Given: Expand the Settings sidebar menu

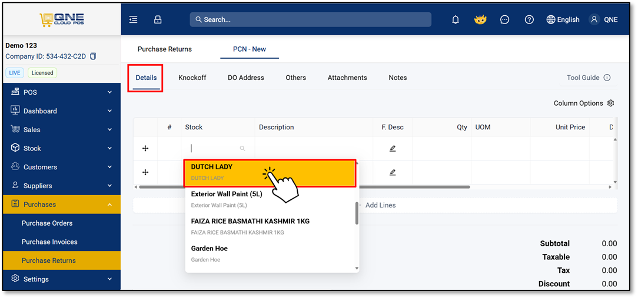Looking at the screenshot, I should 61,279.
